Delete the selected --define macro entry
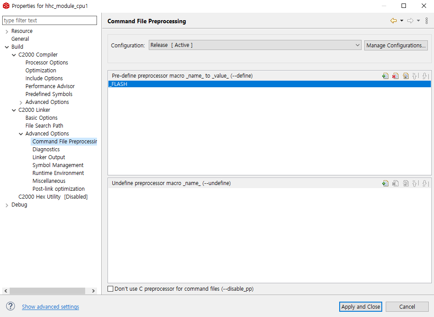434x317 pixels. (x=395, y=76)
